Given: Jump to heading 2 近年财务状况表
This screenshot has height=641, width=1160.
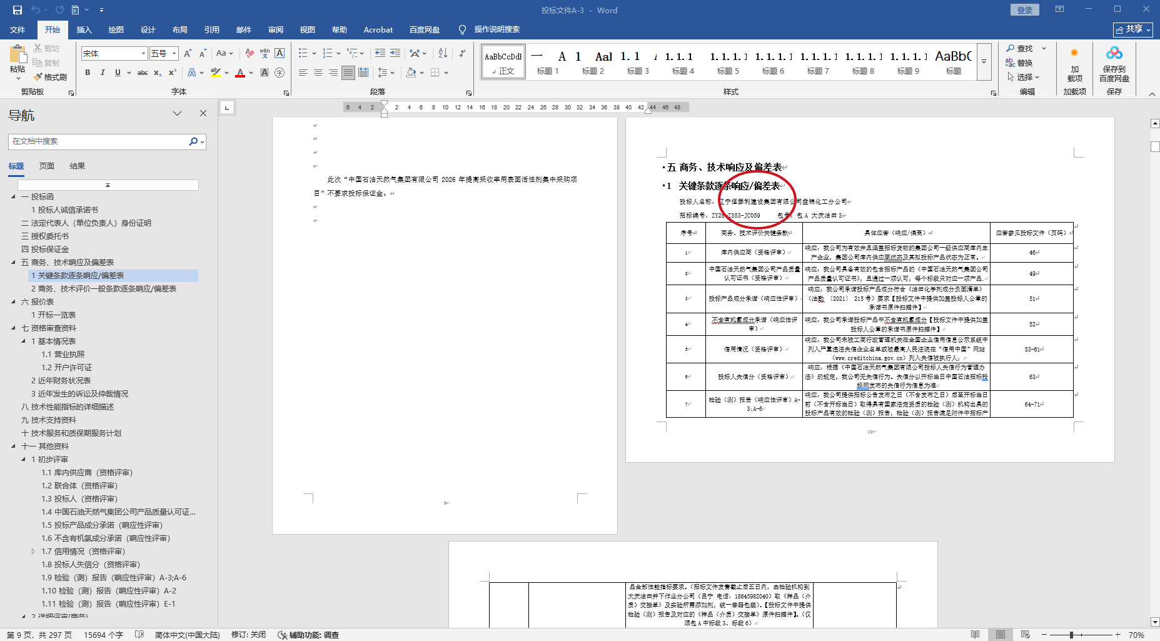Looking at the screenshot, I should [61, 380].
